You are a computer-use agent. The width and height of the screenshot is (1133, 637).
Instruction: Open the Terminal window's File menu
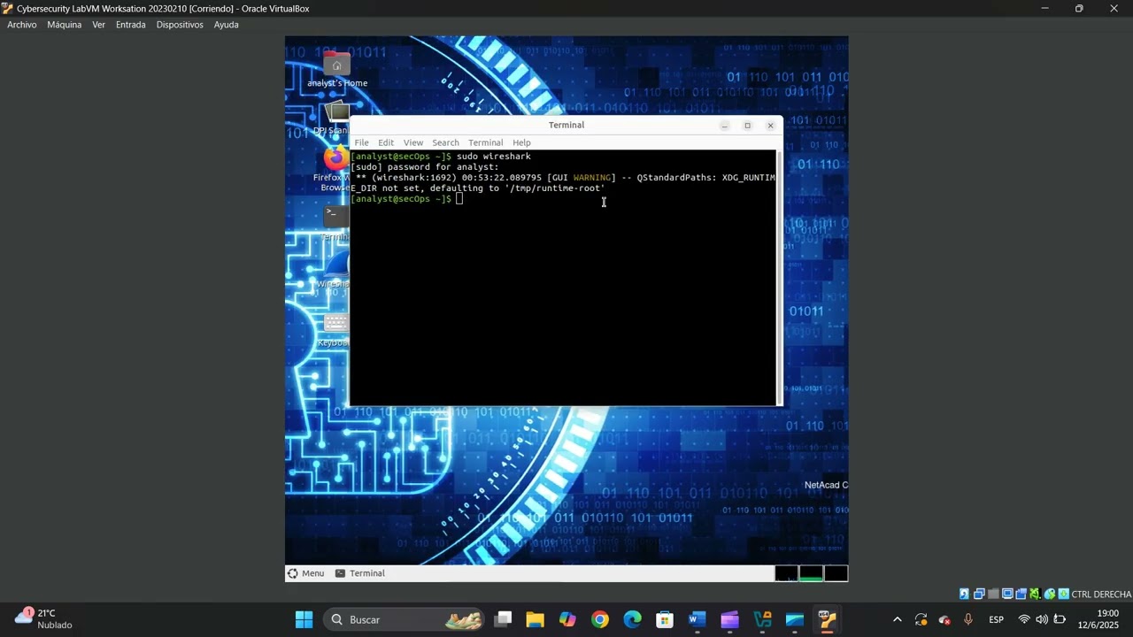pos(361,142)
